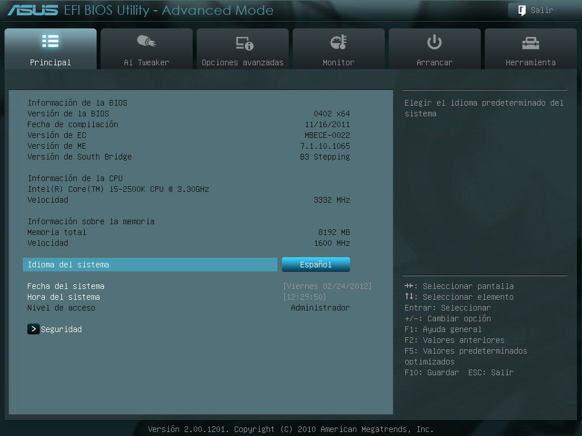This screenshot has height=436, width=582.
Task: Click the Memoria total label
Action: click(57, 232)
